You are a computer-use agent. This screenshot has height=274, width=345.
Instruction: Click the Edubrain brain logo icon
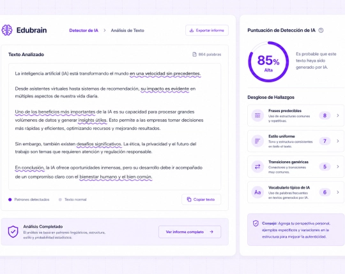(7, 30)
